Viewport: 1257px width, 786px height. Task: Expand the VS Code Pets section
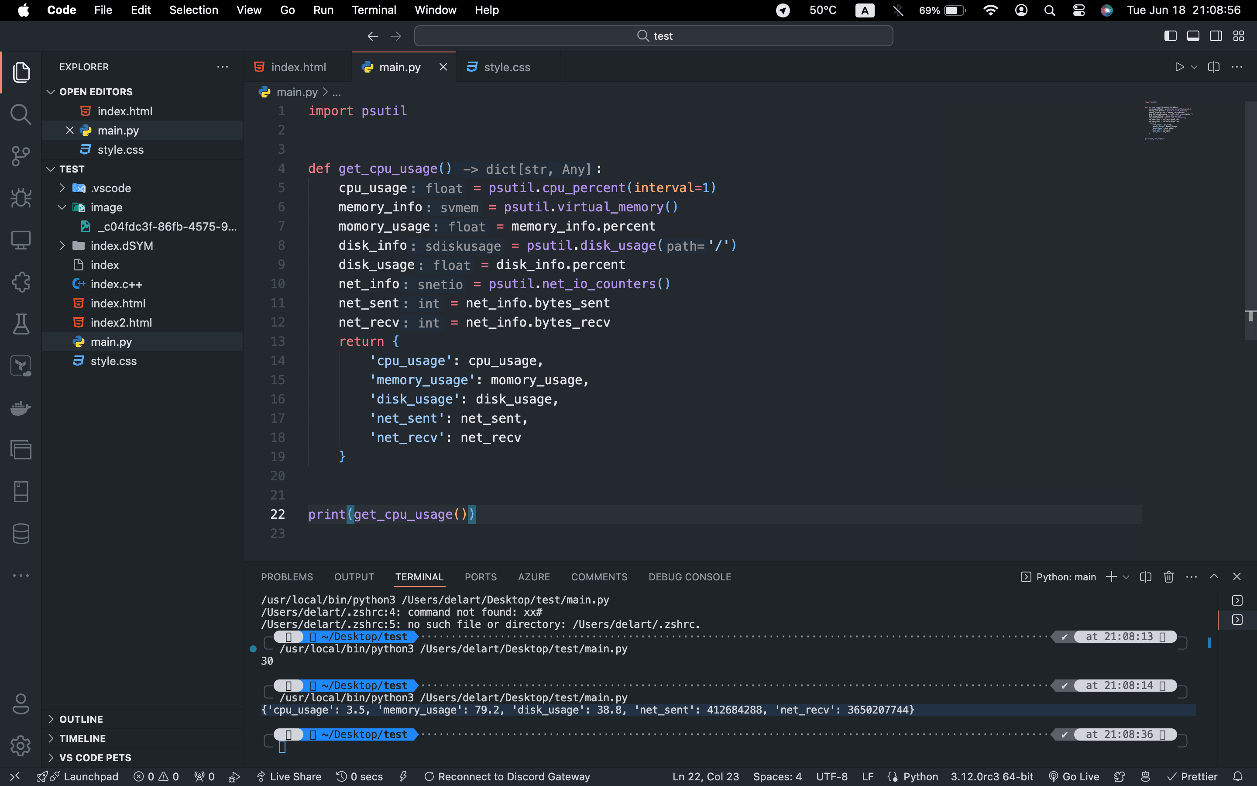tap(50, 758)
